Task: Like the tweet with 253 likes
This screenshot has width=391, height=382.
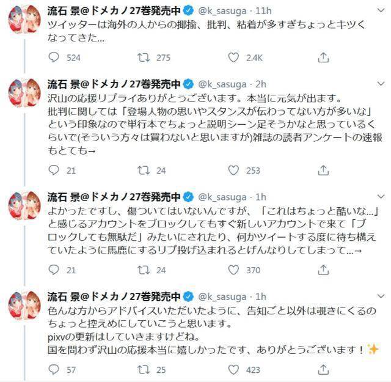Action: point(233,171)
